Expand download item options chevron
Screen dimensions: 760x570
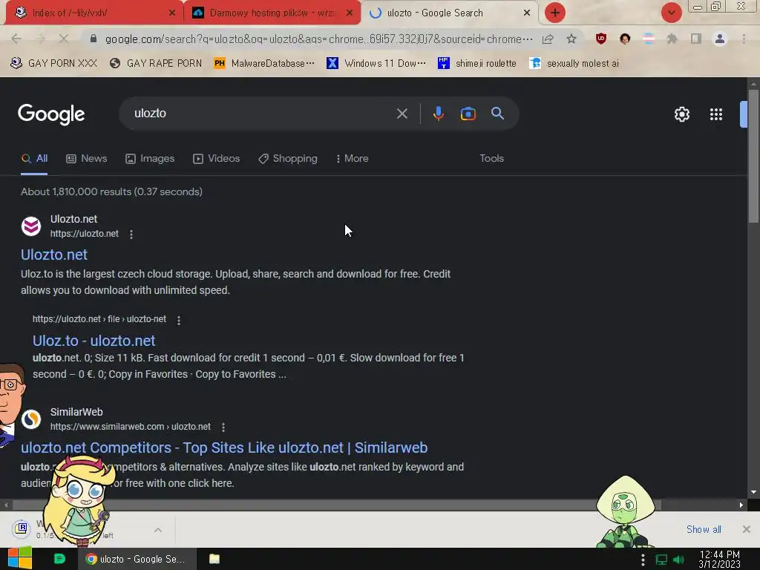click(x=158, y=530)
